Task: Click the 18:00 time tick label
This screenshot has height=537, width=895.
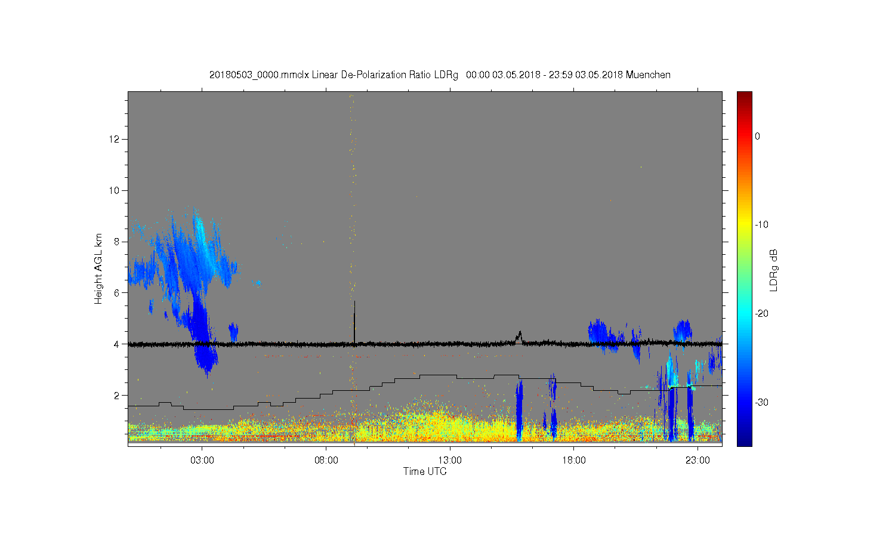Action: pos(574,460)
